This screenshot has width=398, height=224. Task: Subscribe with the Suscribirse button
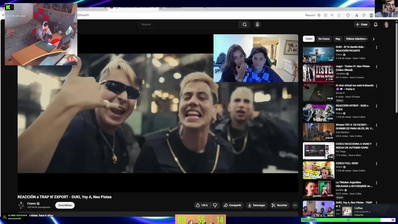click(65, 205)
